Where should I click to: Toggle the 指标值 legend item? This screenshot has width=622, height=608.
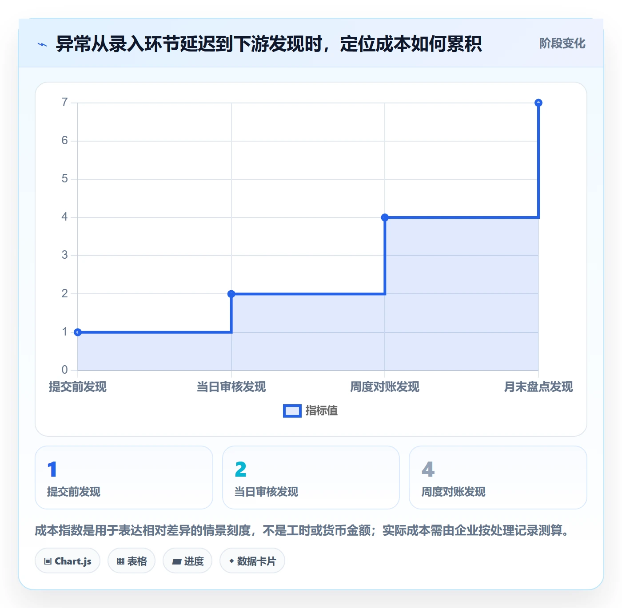pyautogui.click(x=310, y=411)
